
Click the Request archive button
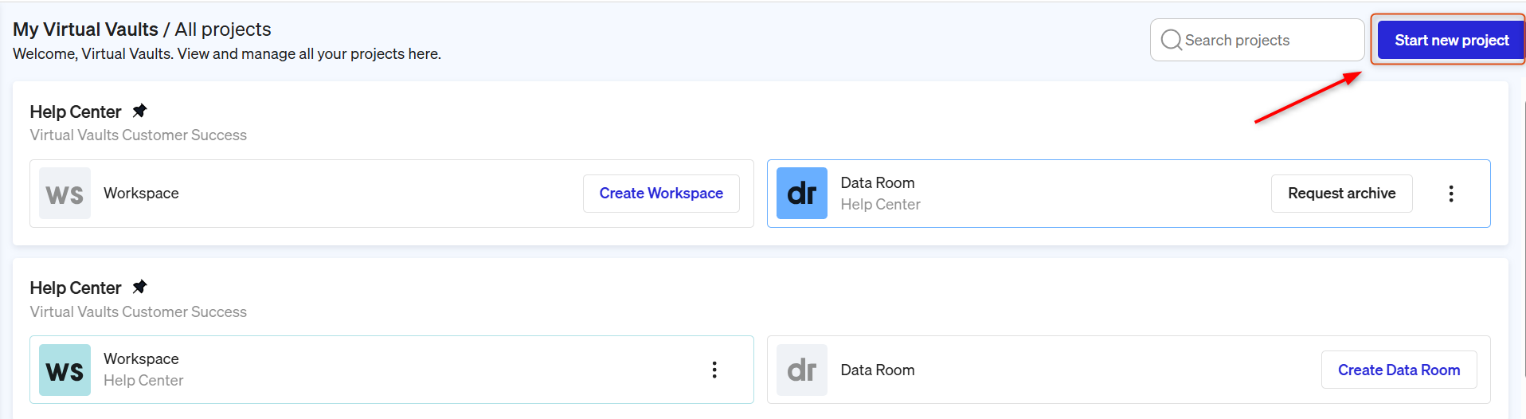click(1341, 194)
